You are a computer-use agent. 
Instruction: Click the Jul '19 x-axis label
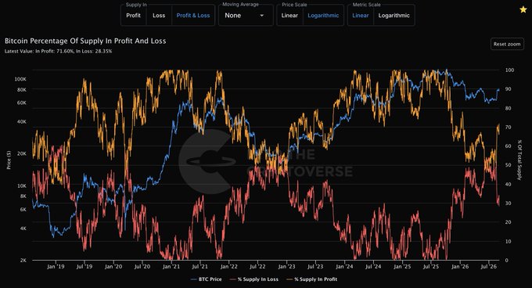click(x=84, y=267)
